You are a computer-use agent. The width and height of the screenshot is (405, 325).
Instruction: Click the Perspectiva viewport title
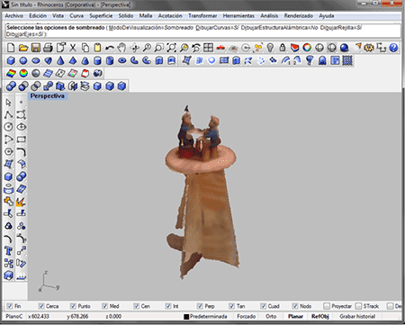48,96
